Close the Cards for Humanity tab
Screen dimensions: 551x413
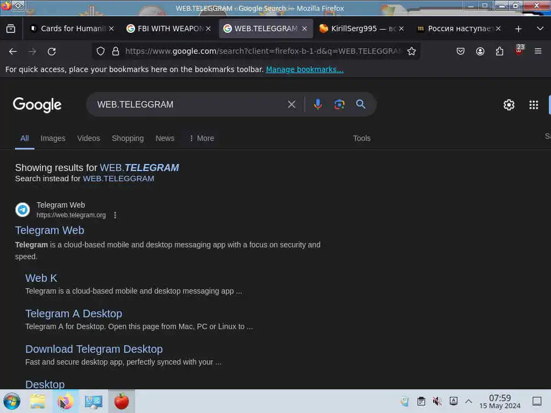coord(111,29)
